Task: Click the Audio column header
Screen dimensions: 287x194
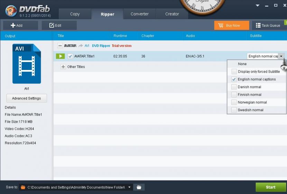Action: [x=191, y=36]
